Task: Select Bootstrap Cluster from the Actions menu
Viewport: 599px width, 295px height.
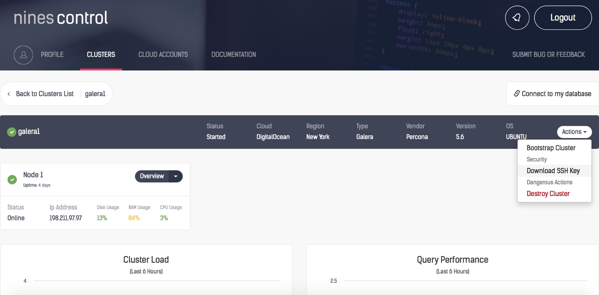Action: (551, 148)
